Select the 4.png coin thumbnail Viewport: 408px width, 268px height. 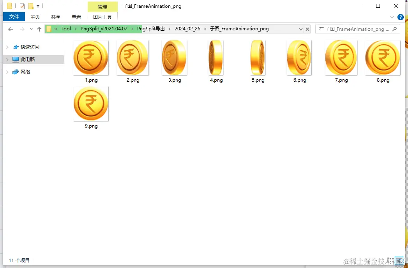(216, 58)
